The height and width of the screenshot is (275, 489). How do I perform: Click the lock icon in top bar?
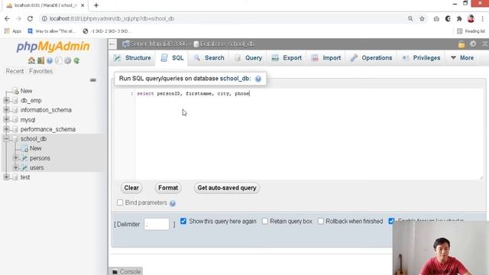pyautogui.click(x=461, y=44)
